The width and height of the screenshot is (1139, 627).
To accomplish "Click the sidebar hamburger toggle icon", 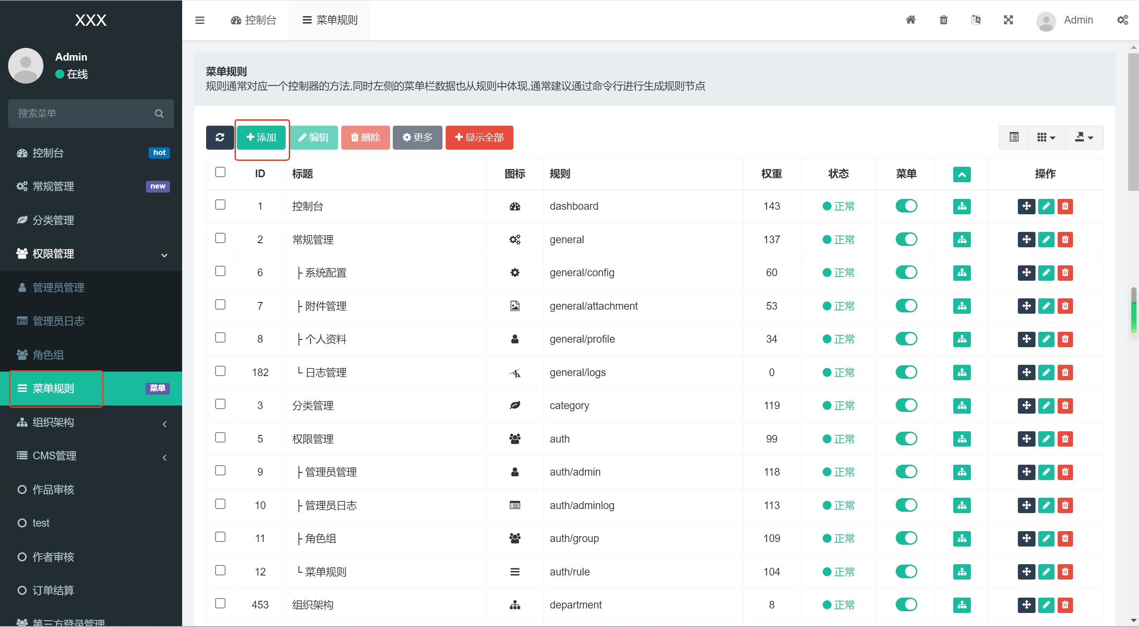I will coord(200,20).
